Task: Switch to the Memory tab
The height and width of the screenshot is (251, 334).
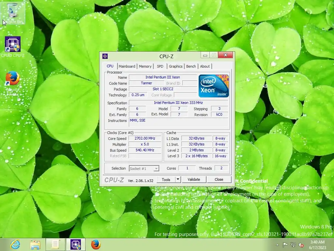Action: 145,66
